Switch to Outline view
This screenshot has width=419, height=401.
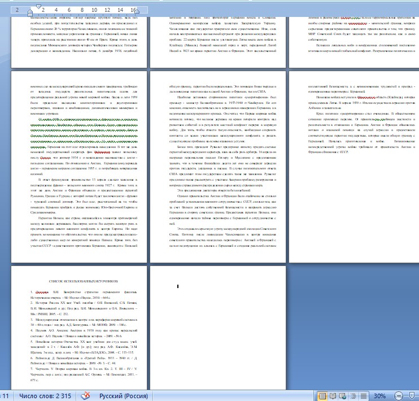click(x=352, y=395)
